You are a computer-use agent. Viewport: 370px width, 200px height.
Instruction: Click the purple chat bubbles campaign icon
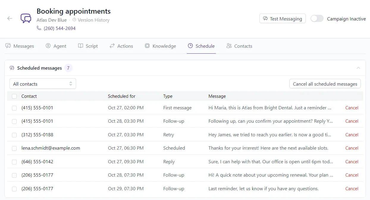(x=26, y=18)
